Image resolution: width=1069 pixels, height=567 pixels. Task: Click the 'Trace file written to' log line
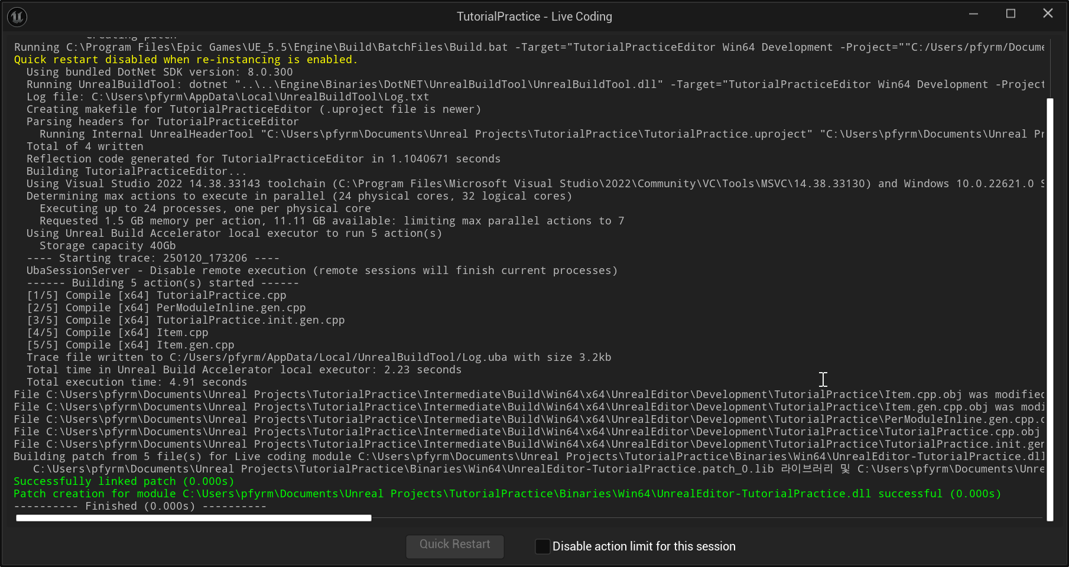point(319,357)
